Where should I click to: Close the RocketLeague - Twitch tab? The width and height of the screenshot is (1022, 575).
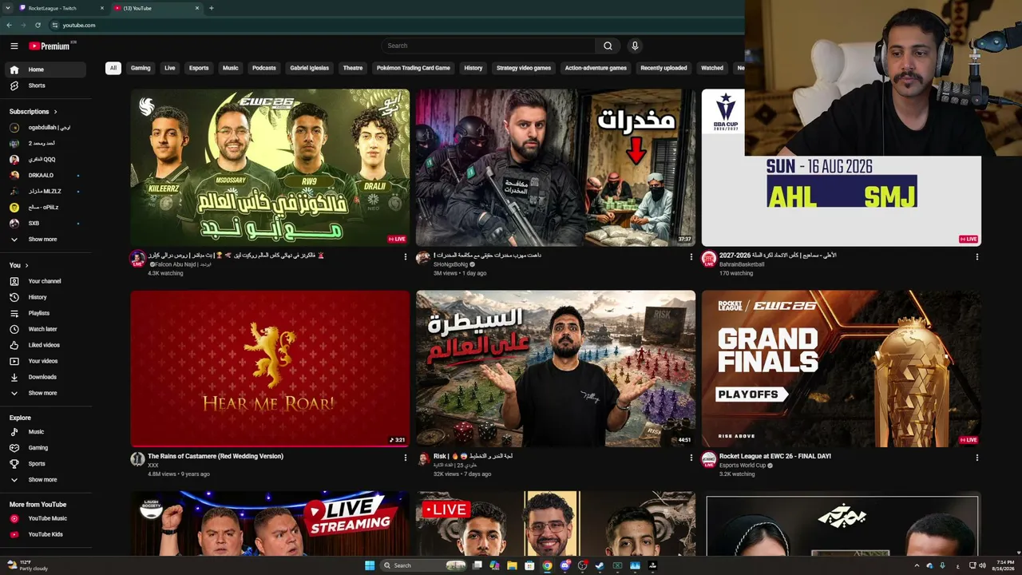click(x=102, y=8)
